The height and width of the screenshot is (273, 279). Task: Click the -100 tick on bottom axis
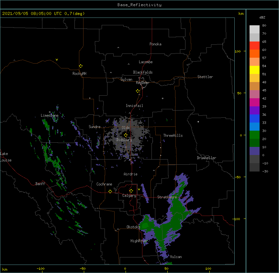[x=40, y=268]
